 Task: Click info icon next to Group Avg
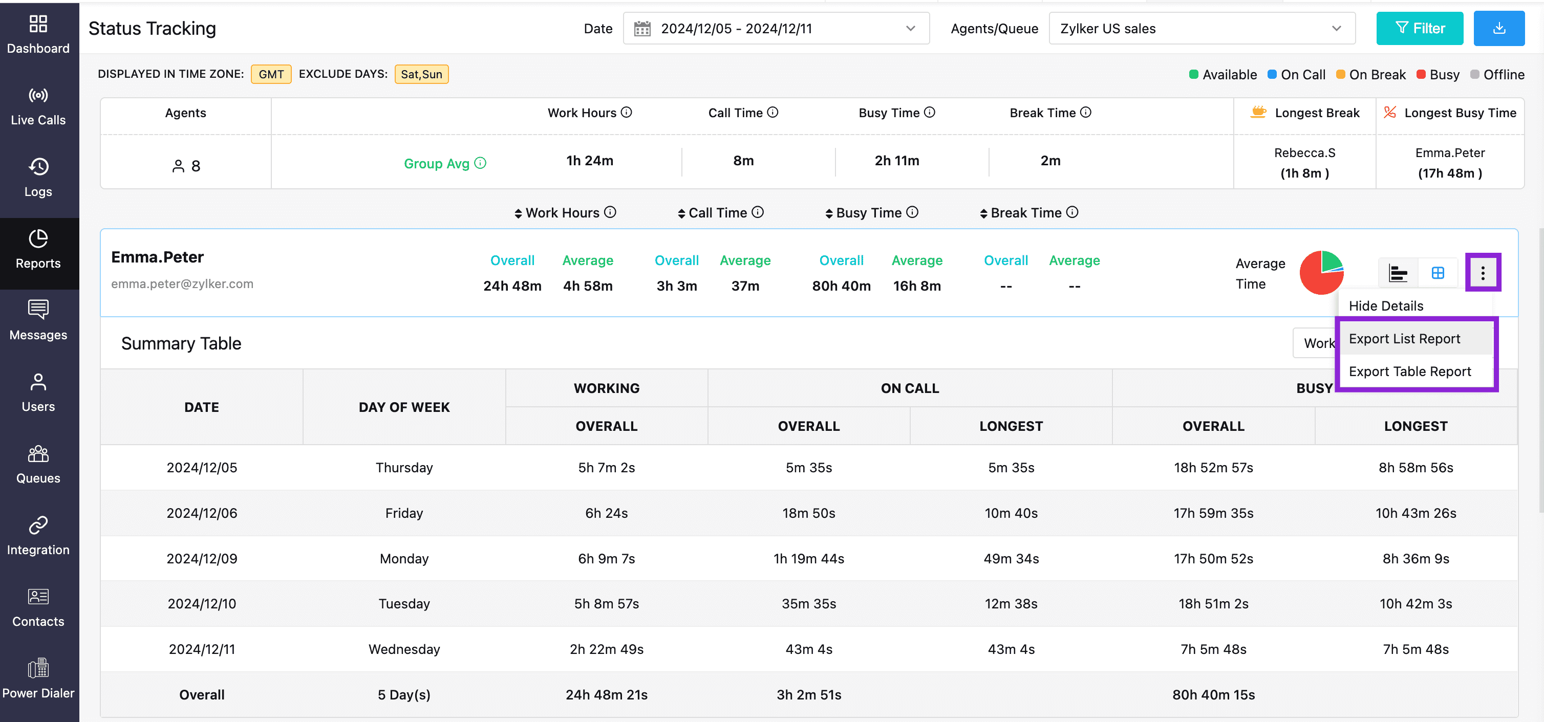(480, 163)
